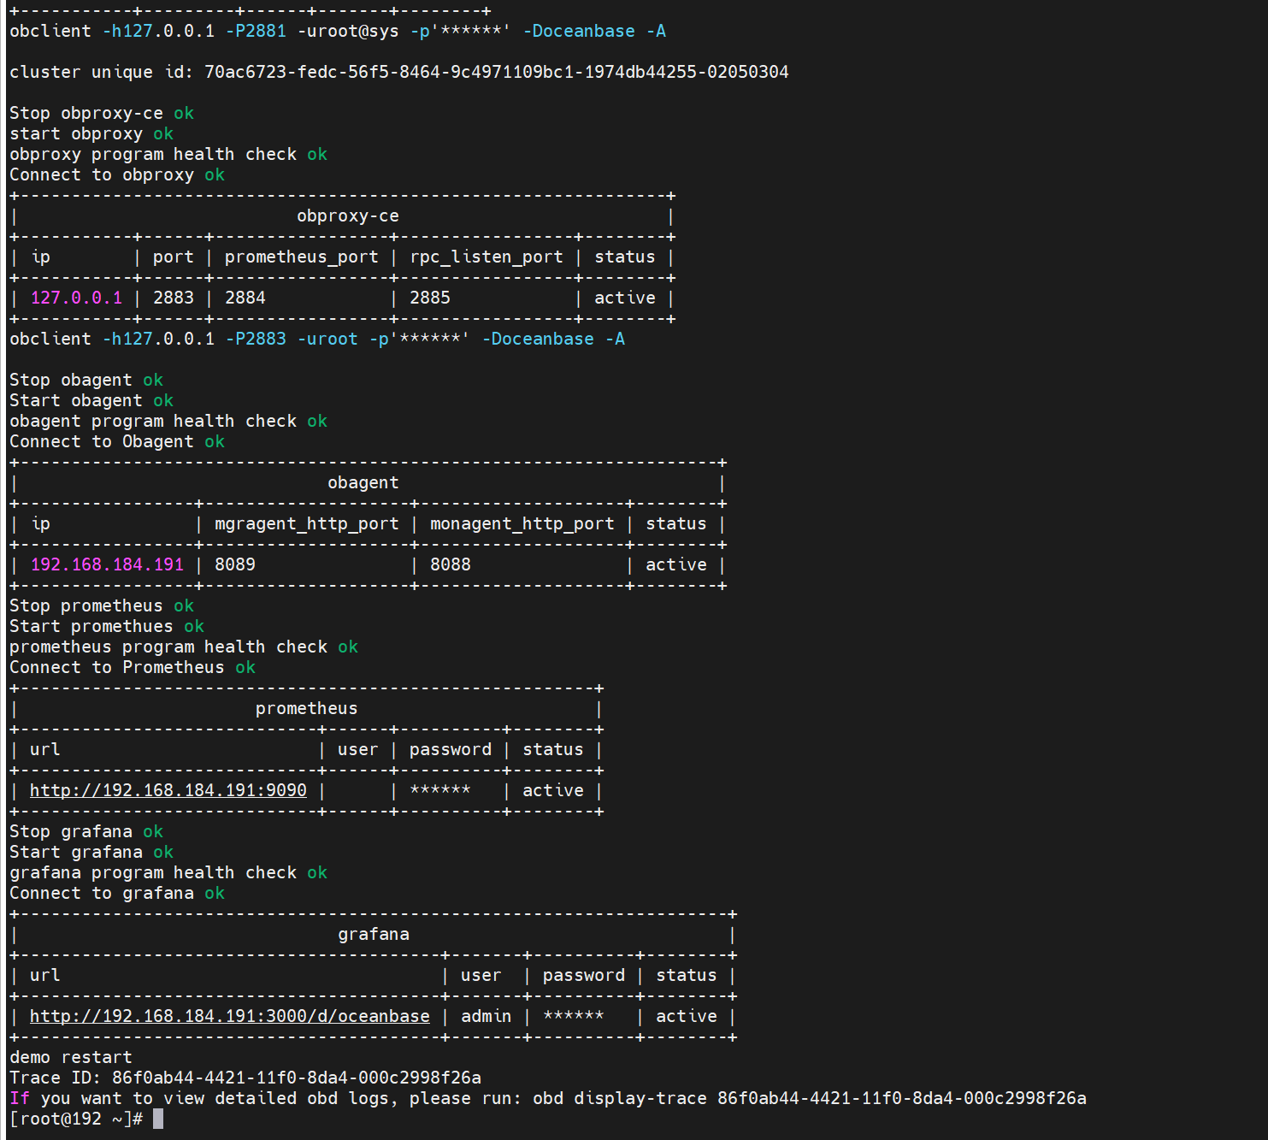Click the active status in grafana row

pos(687,1016)
